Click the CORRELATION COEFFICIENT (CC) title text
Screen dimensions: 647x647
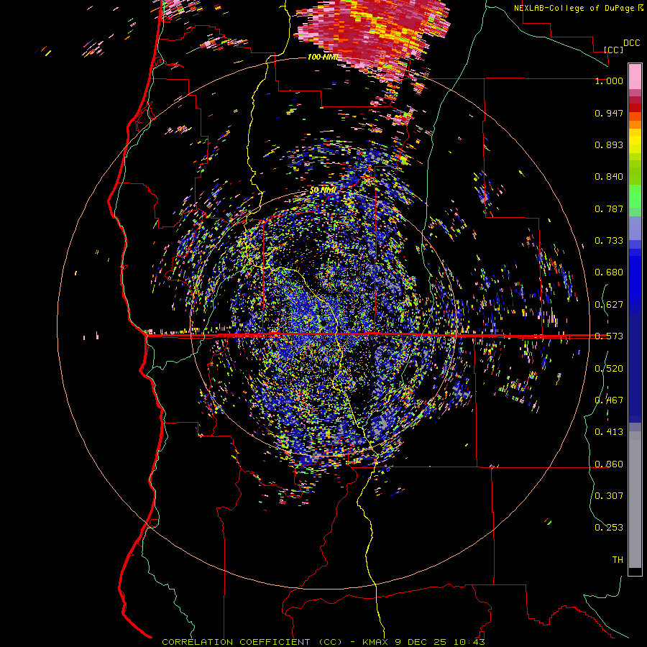pyautogui.click(x=252, y=642)
